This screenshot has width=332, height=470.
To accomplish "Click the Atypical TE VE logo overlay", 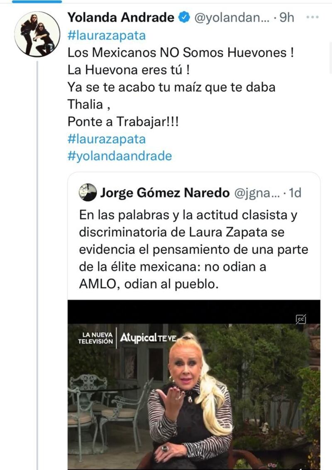I will tap(148, 338).
